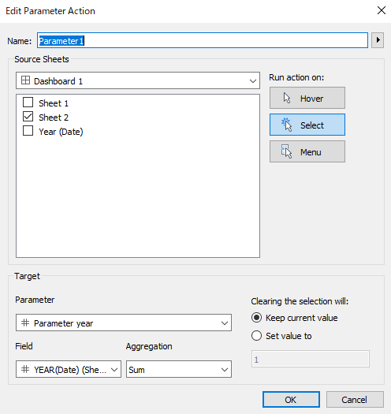Choose Keep current value radio option
391x414 pixels.
257,318
